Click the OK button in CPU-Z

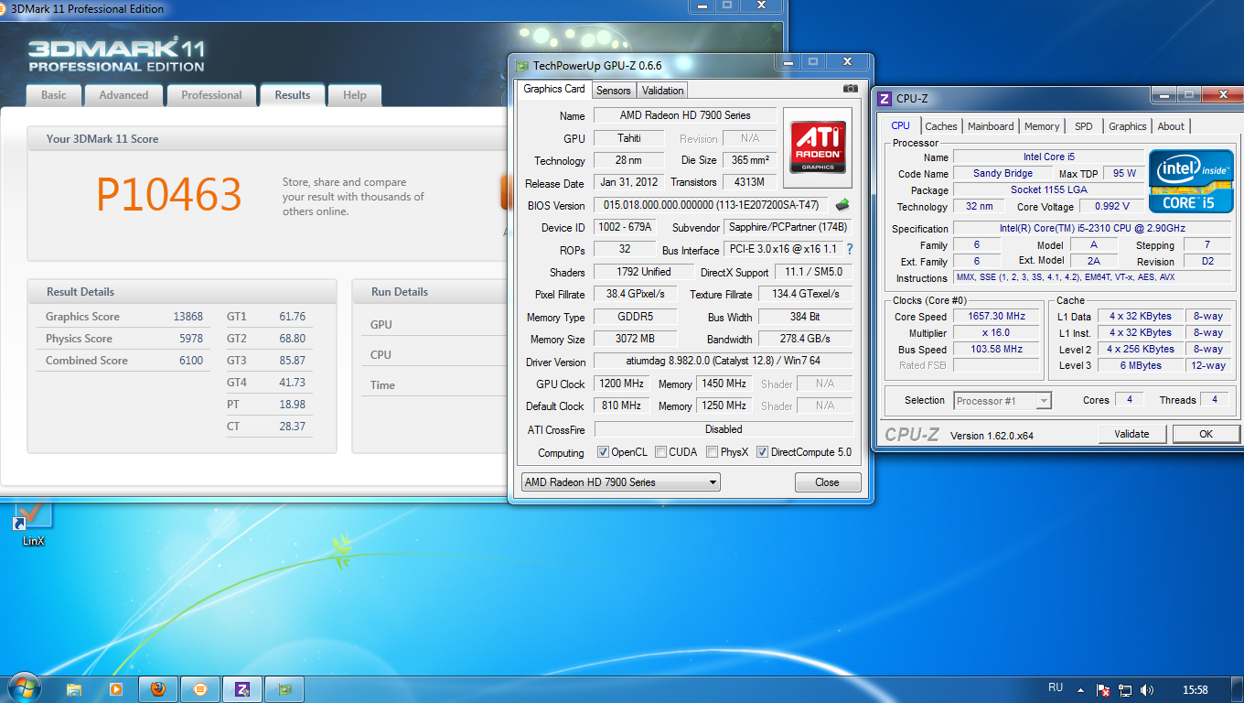[x=1206, y=434]
